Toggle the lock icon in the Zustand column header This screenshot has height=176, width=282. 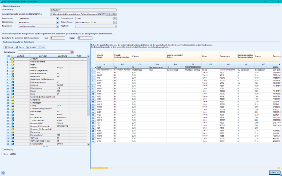tap(9, 56)
